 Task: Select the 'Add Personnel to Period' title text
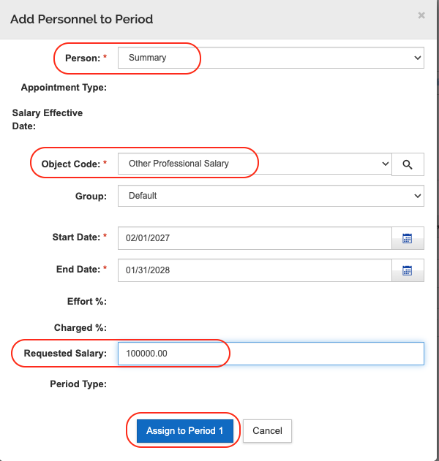81,20
